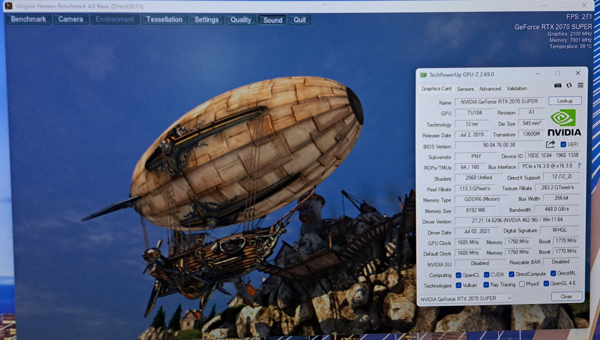The width and height of the screenshot is (600, 340).
Task: Click the GPU field showing TU104
Action: pyautogui.click(x=474, y=113)
